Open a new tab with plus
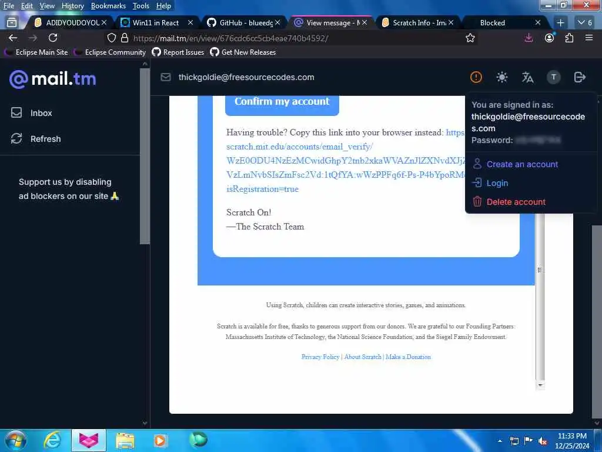Image resolution: width=602 pixels, height=452 pixels. coord(560,23)
